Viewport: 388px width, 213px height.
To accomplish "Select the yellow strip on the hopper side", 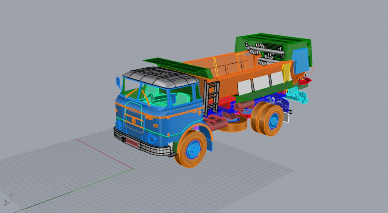I will [287, 72].
